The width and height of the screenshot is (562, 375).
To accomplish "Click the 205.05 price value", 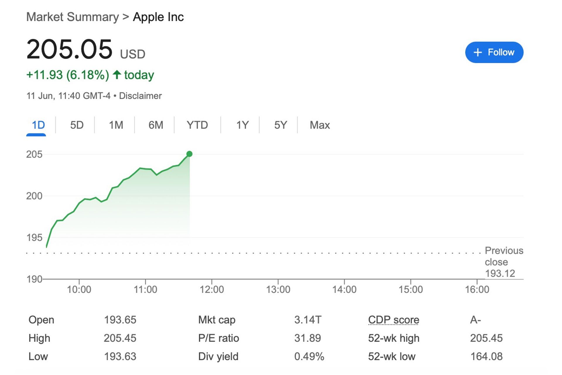I will (x=69, y=49).
